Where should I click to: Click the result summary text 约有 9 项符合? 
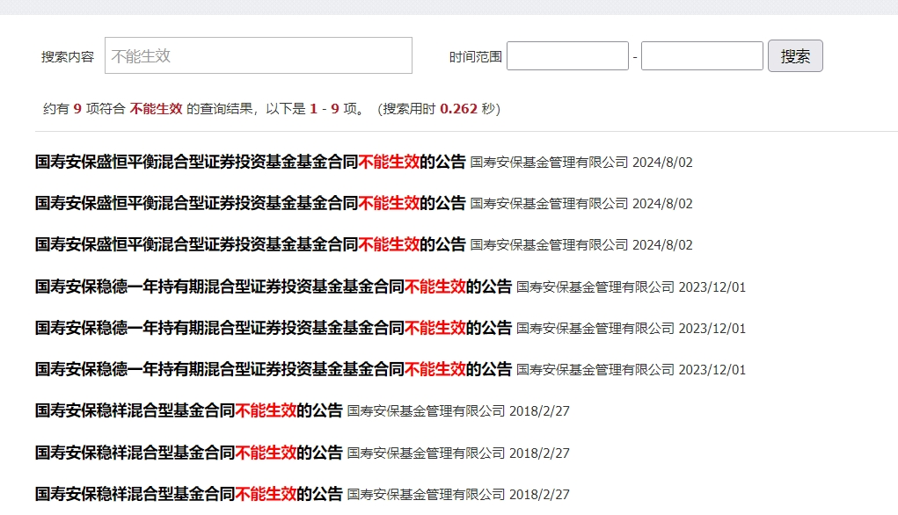(84, 109)
